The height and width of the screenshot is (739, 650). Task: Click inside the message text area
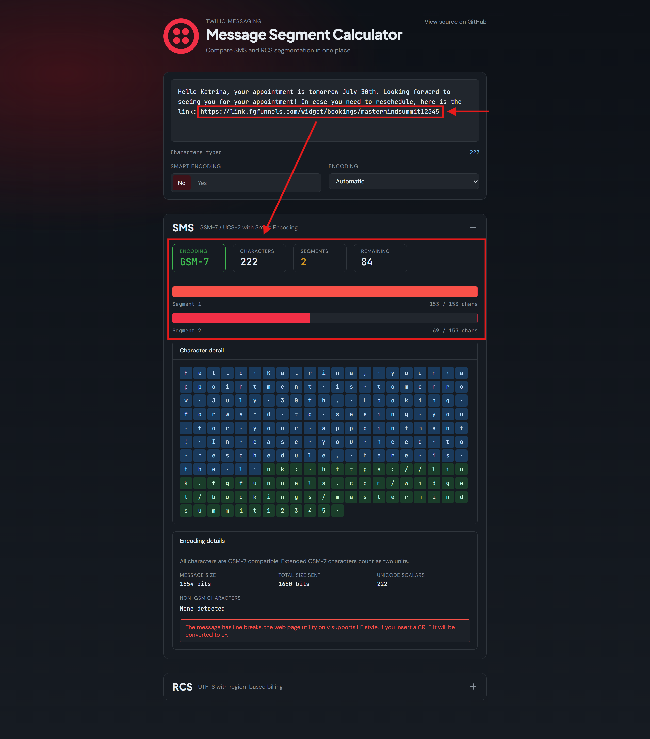click(x=325, y=110)
